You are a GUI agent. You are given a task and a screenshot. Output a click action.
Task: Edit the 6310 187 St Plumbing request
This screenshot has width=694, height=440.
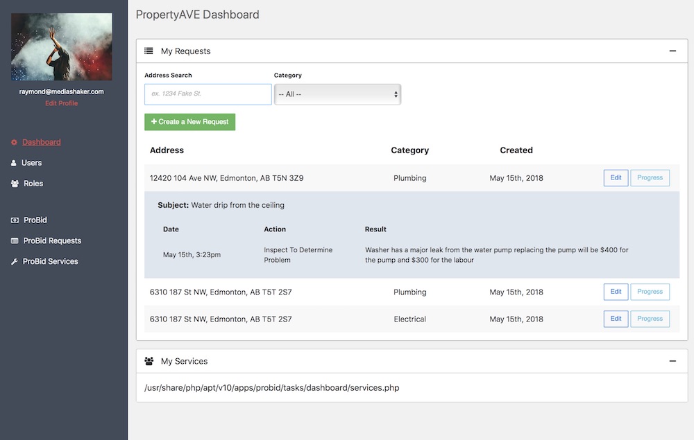616,292
